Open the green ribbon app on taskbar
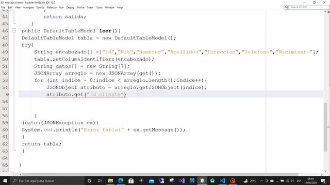This screenshot has height=185, width=330. (212, 180)
